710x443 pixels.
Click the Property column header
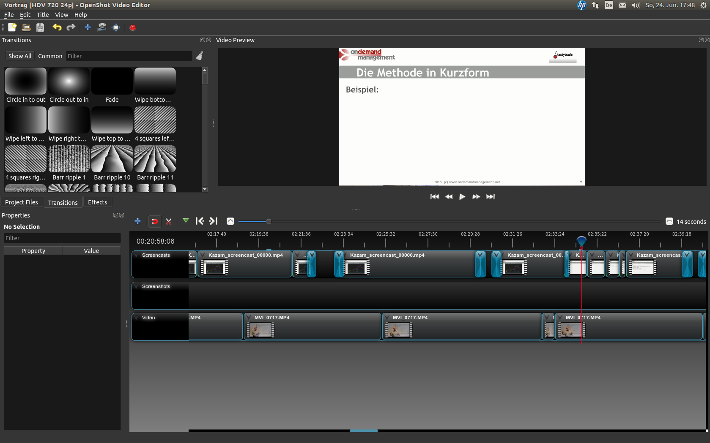coord(33,251)
